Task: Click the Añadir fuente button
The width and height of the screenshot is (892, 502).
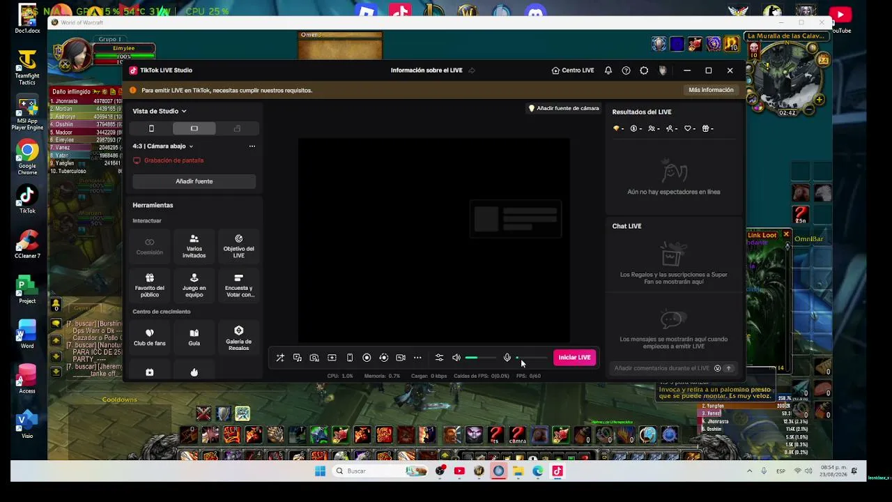Action: [194, 181]
